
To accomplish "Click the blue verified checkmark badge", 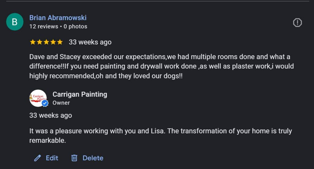I will [x=45, y=103].
